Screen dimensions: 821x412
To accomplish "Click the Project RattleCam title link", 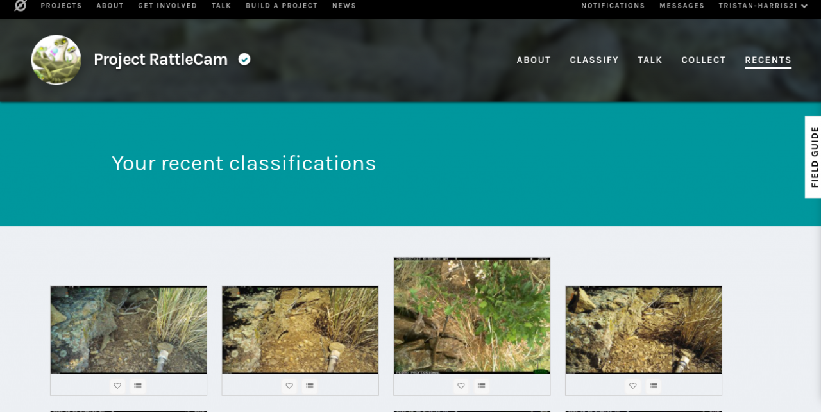I will [160, 59].
